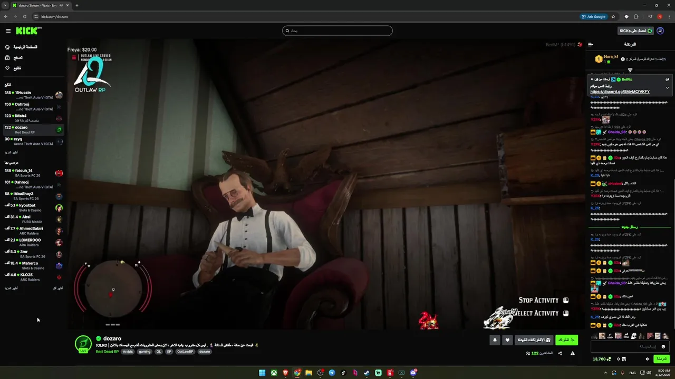Open new browser tab

tap(77, 5)
